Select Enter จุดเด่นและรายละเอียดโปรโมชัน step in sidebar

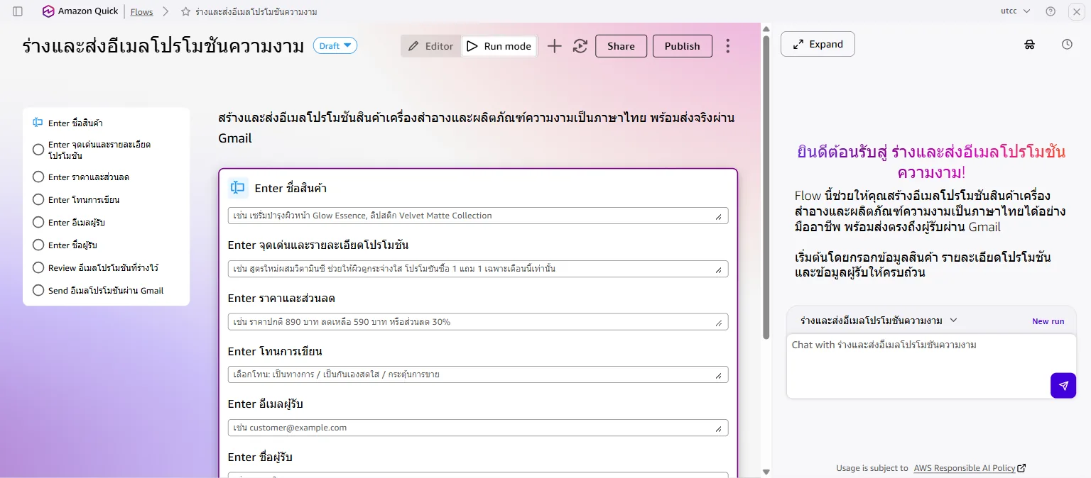(x=107, y=150)
